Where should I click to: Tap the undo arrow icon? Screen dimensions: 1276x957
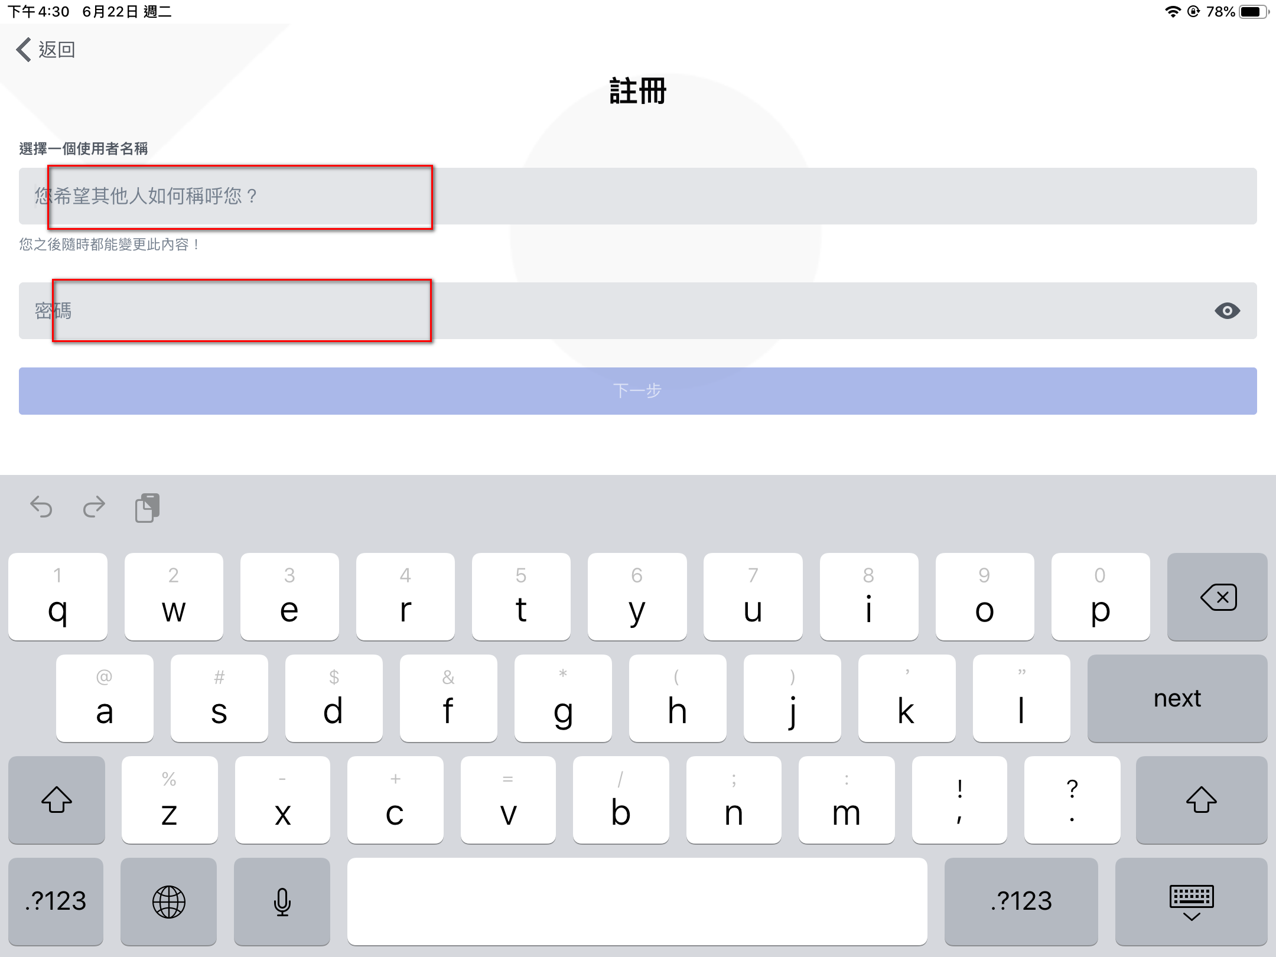click(x=41, y=507)
